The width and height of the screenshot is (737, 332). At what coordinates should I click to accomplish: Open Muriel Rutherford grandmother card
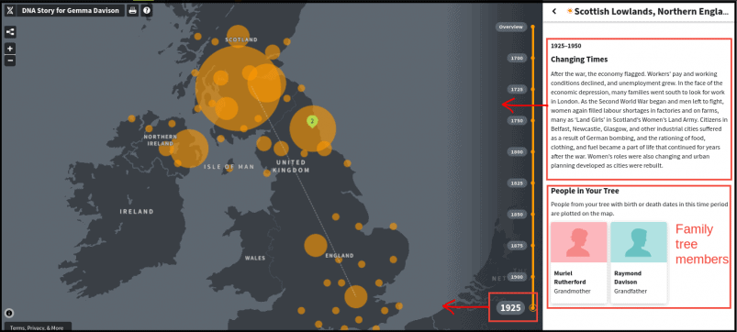(578, 262)
